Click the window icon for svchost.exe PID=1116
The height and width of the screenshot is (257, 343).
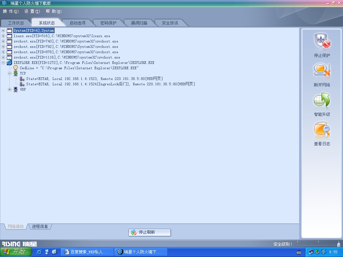click(9, 57)
